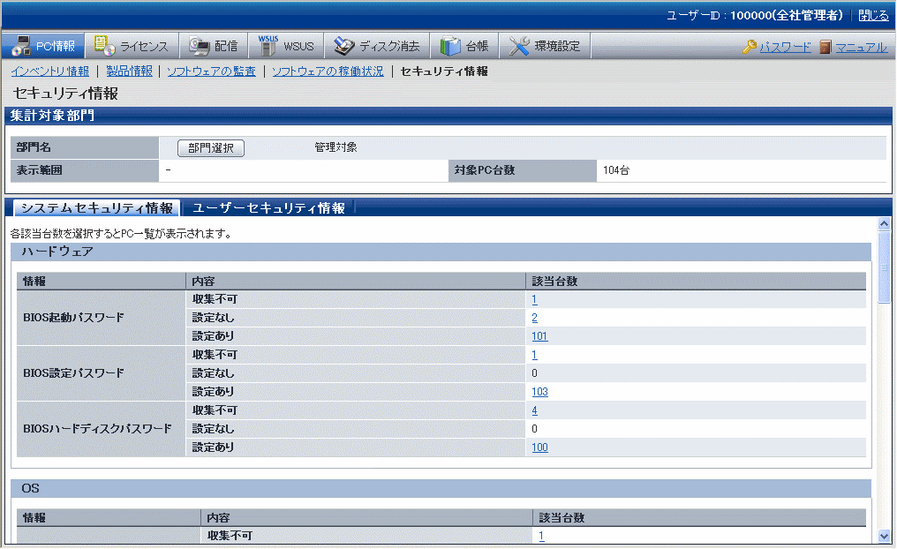Click the 部門選択 button

click(210, 148)
